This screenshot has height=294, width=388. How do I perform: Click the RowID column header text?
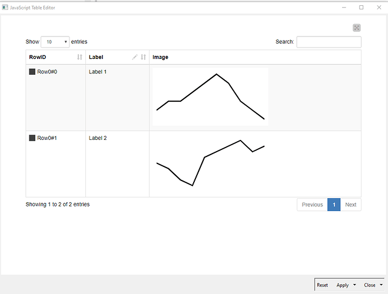[38, 57]
